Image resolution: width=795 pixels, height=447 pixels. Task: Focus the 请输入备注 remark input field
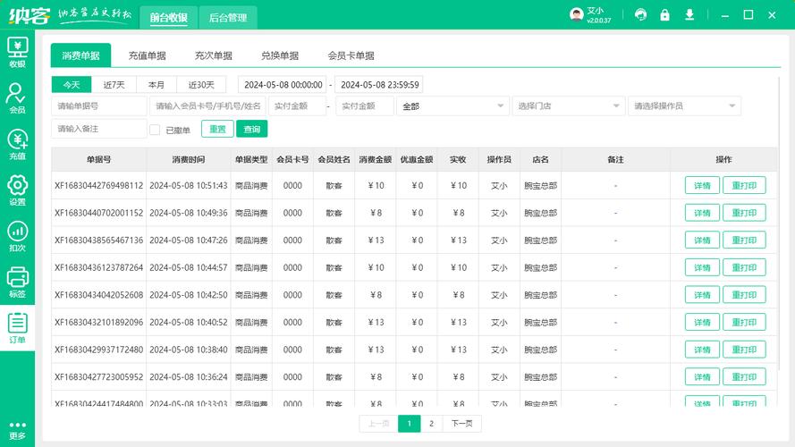[99, 129]
